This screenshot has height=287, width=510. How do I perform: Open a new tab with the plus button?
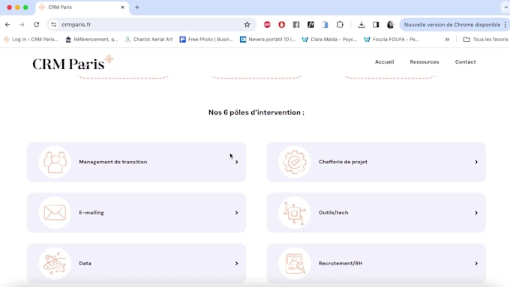point(137,7)
